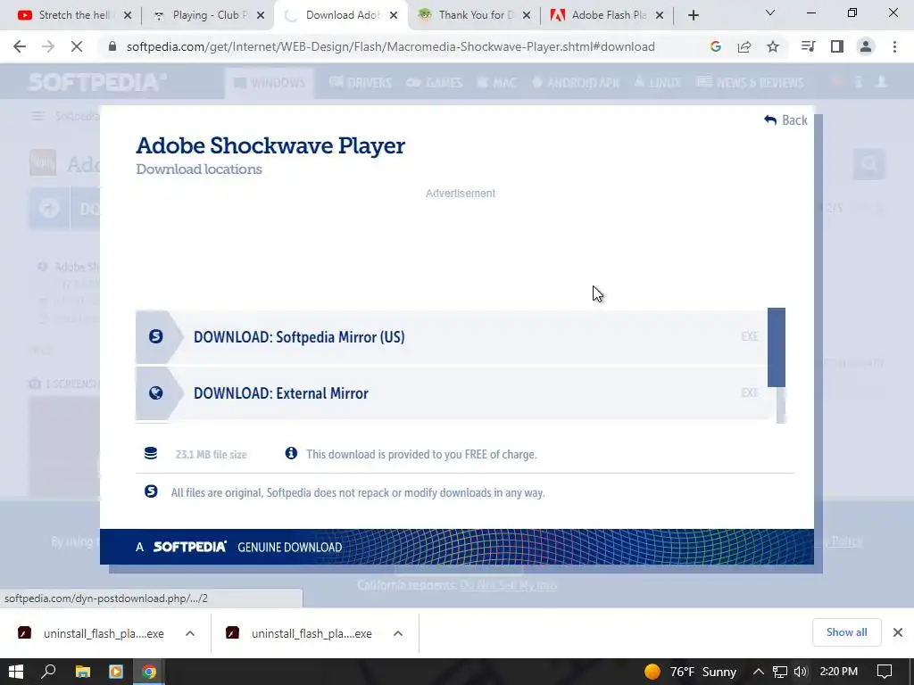Open the media player taskbar icon
The height and width of the screenshot is (685, 914).
point(115,672)
